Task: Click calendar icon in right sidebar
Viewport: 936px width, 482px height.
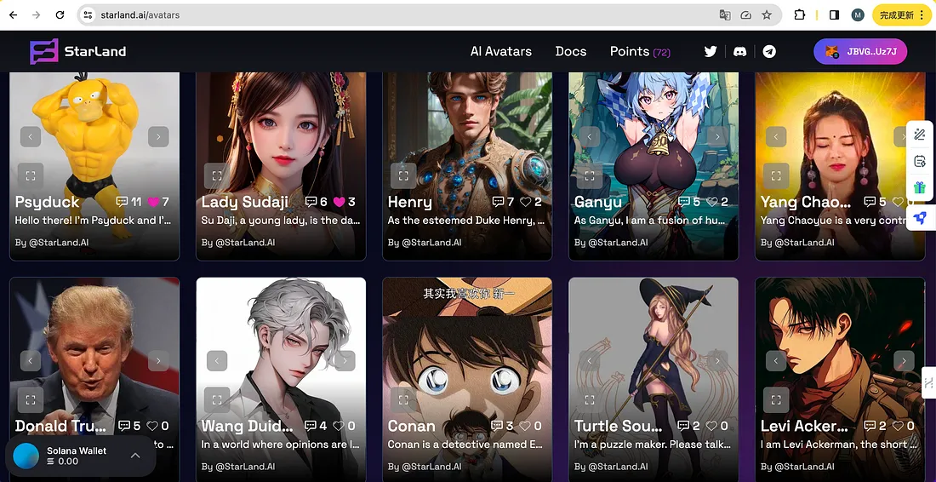Action: click(920, 161)
